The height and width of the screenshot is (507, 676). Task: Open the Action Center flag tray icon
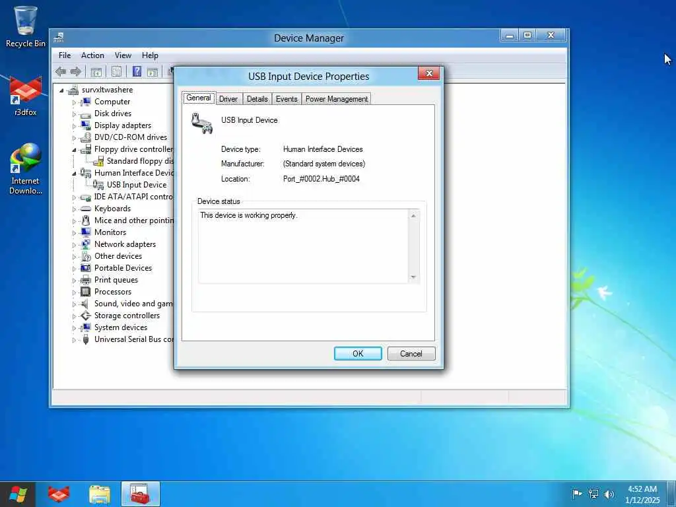tap(577, 494)
